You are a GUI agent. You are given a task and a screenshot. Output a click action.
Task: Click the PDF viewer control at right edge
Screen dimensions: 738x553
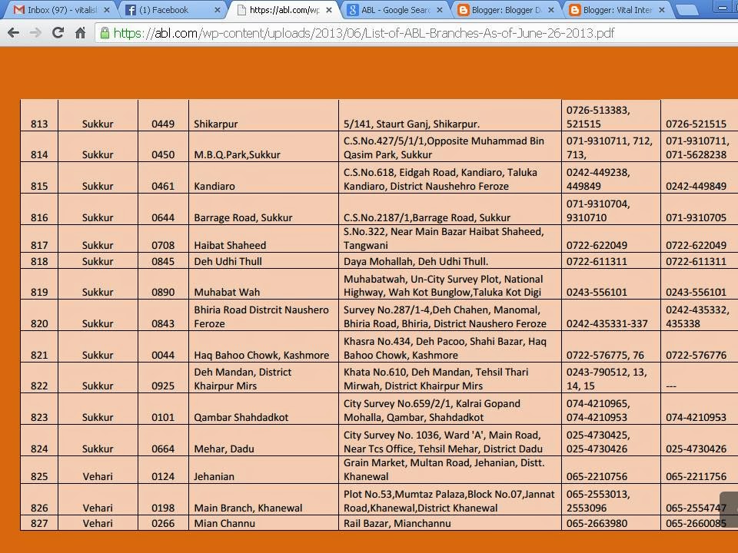(730, 509)
